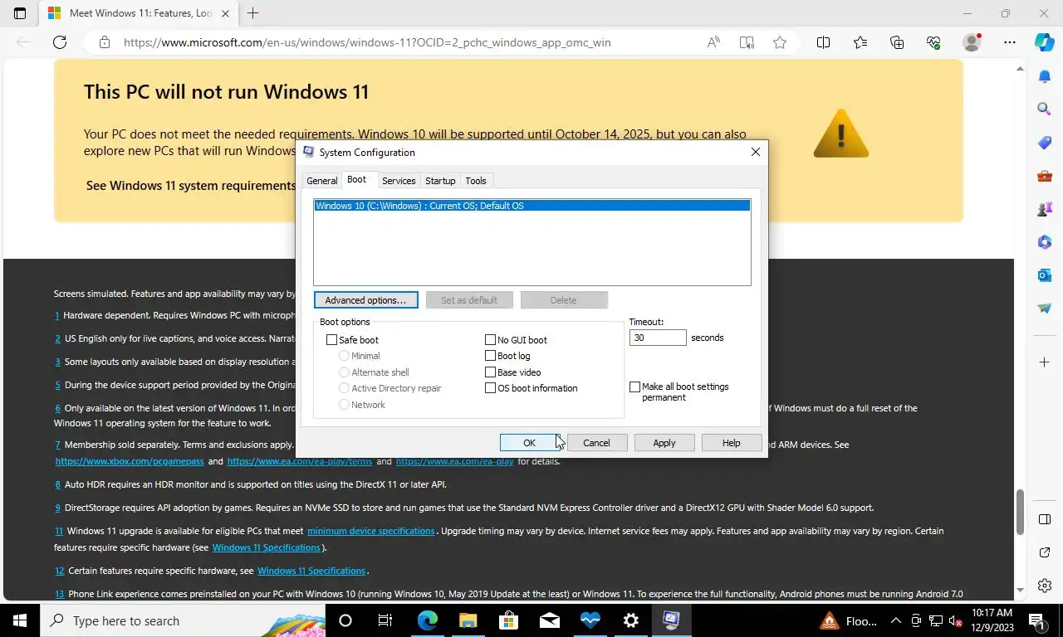Open sidebar notifications bell icon
This screenshot has height=637, width=1063.
[1045, 76]
